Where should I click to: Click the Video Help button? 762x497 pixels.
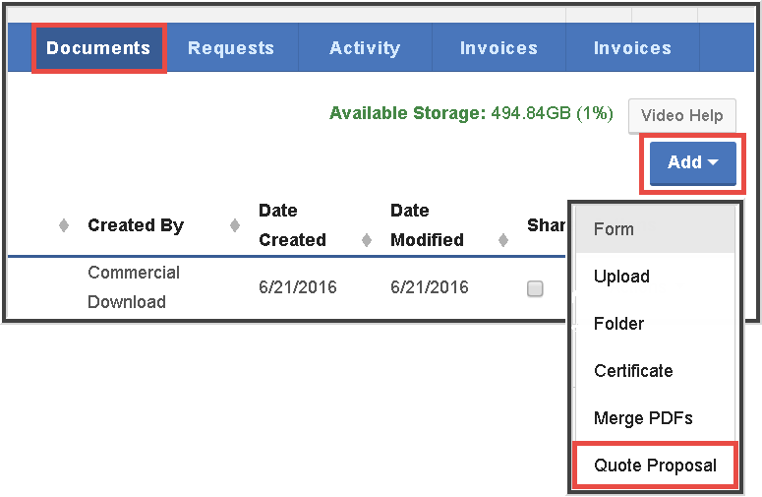pos(681,116)
